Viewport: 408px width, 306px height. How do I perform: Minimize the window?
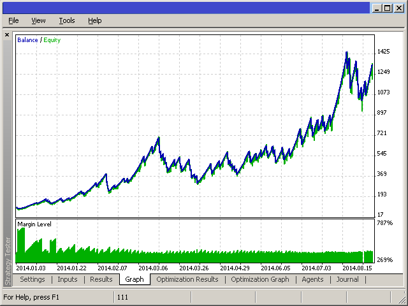coord(377,8)
